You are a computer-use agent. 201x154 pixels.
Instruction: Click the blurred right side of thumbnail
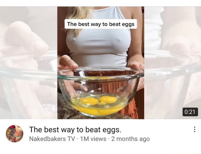pos(172,63)
